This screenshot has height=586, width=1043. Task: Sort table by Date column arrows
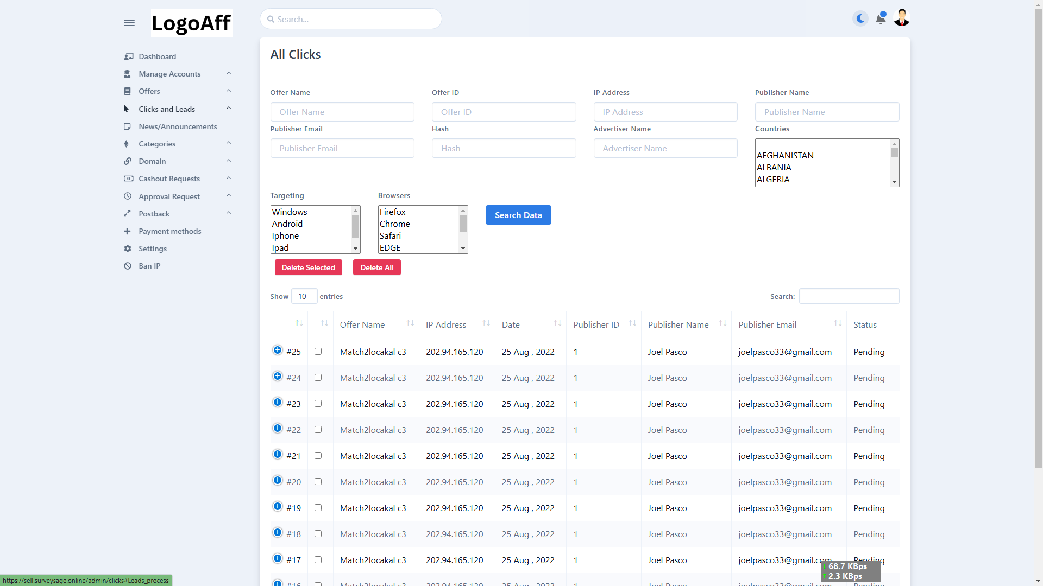coord(557,324)
